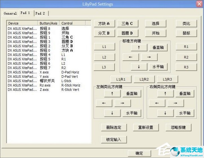204x158 pixels.
Task: Switch to the General tab
Action: click(10, 13)
